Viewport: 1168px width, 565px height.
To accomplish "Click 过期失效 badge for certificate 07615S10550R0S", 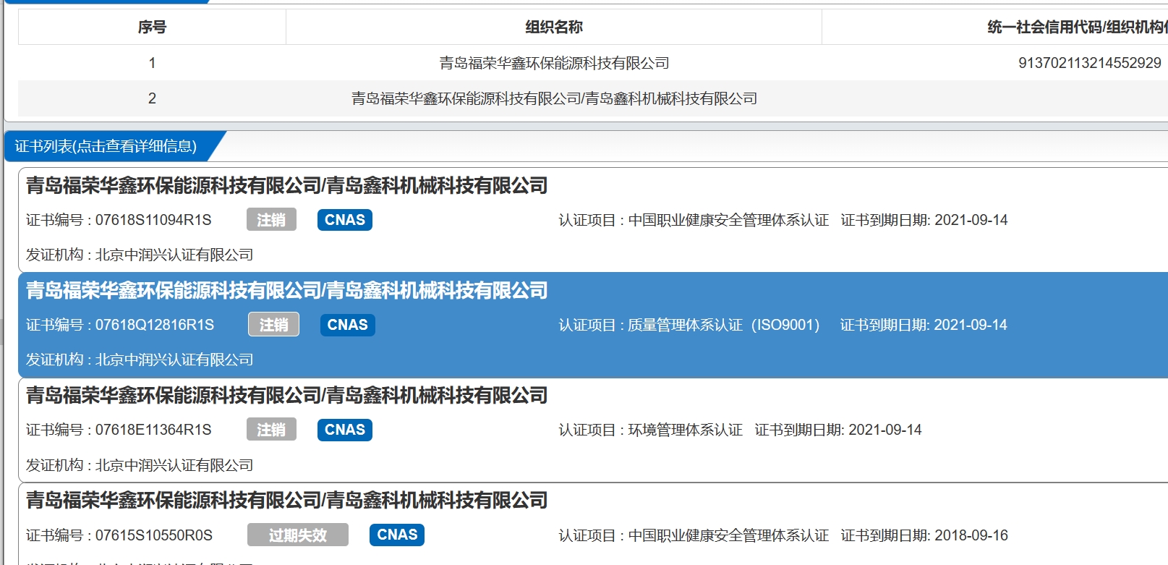I will coord(298,535).
